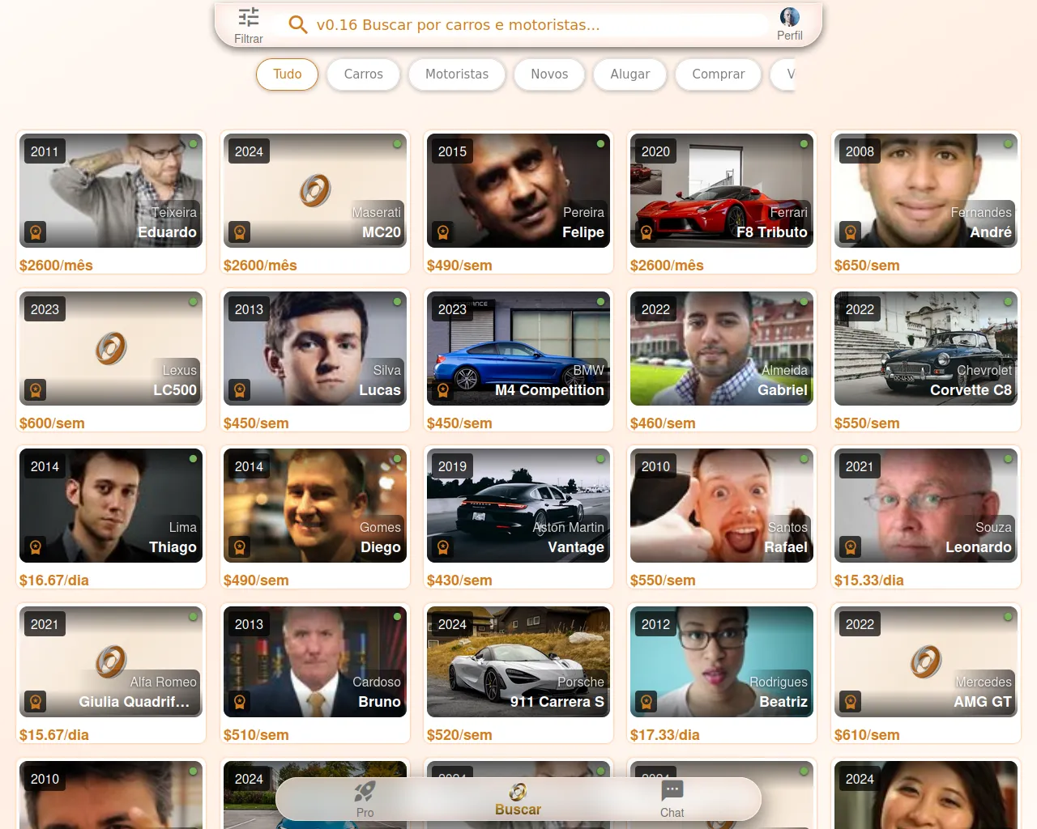
Task: Open the Pro rocket icon
Action: click(x=365, y=792)
